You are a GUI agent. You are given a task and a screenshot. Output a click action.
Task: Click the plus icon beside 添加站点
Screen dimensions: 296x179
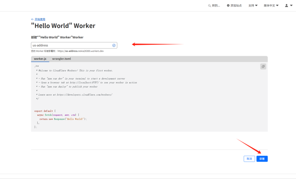[228, 5]
